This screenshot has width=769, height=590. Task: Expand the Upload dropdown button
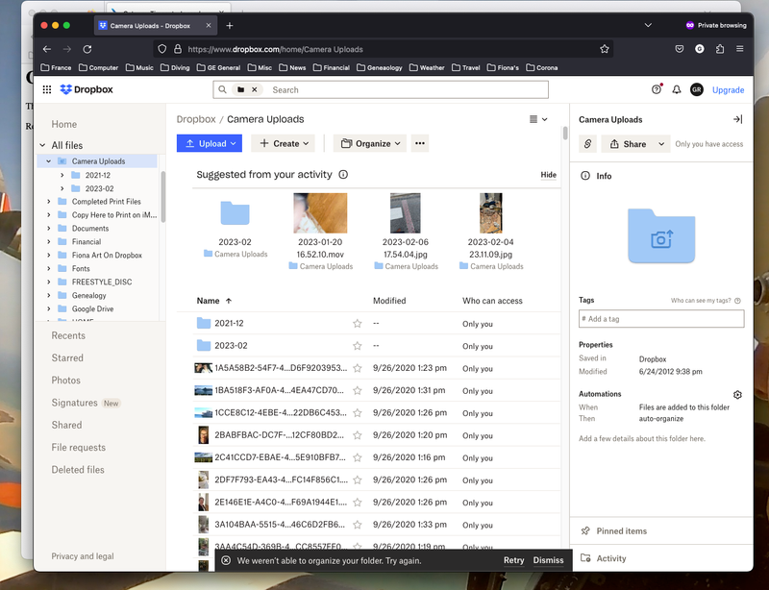coord(234,143)
